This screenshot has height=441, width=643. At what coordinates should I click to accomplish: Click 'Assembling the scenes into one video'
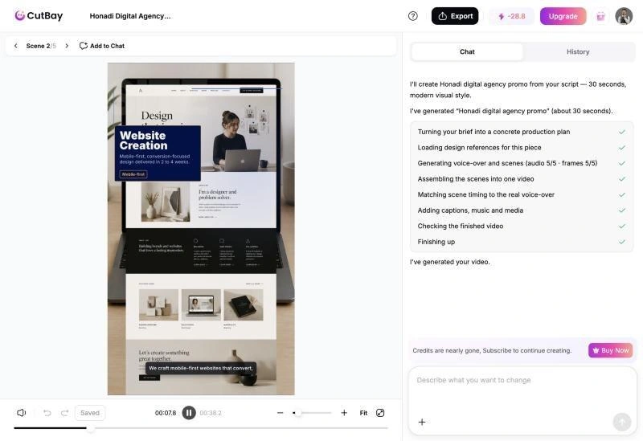pos(476,179)
